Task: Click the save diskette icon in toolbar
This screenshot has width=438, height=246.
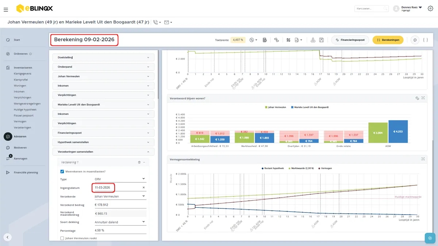Action: 322,40
